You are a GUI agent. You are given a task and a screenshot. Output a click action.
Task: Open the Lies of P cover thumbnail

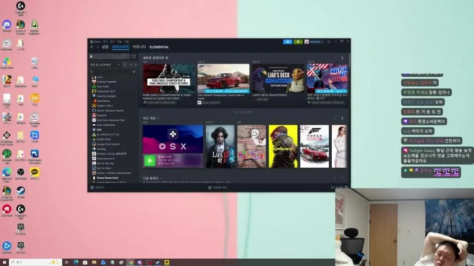point(220,147)
